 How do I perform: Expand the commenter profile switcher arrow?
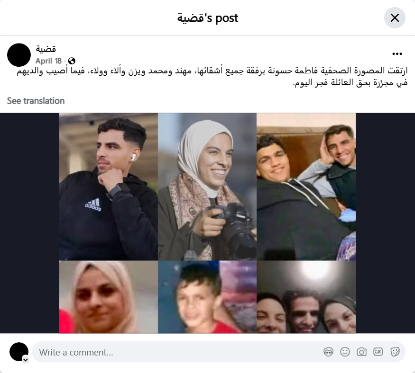(x=26, y=360)
